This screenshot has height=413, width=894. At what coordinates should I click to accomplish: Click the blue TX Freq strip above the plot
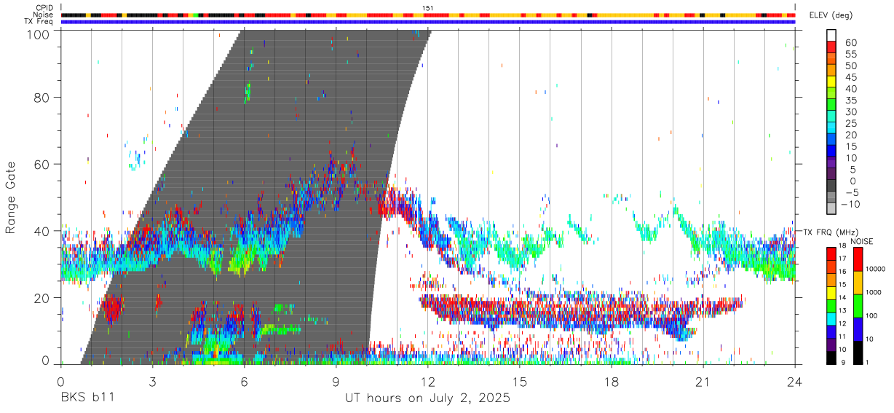click(x=428, y=22)
